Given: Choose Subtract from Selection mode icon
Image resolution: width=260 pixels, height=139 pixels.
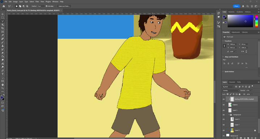Looking at the screenshot, I should [x=24, y=6].
